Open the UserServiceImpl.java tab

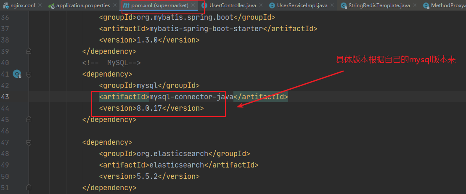pyautogui.click(x=302, y=5)
